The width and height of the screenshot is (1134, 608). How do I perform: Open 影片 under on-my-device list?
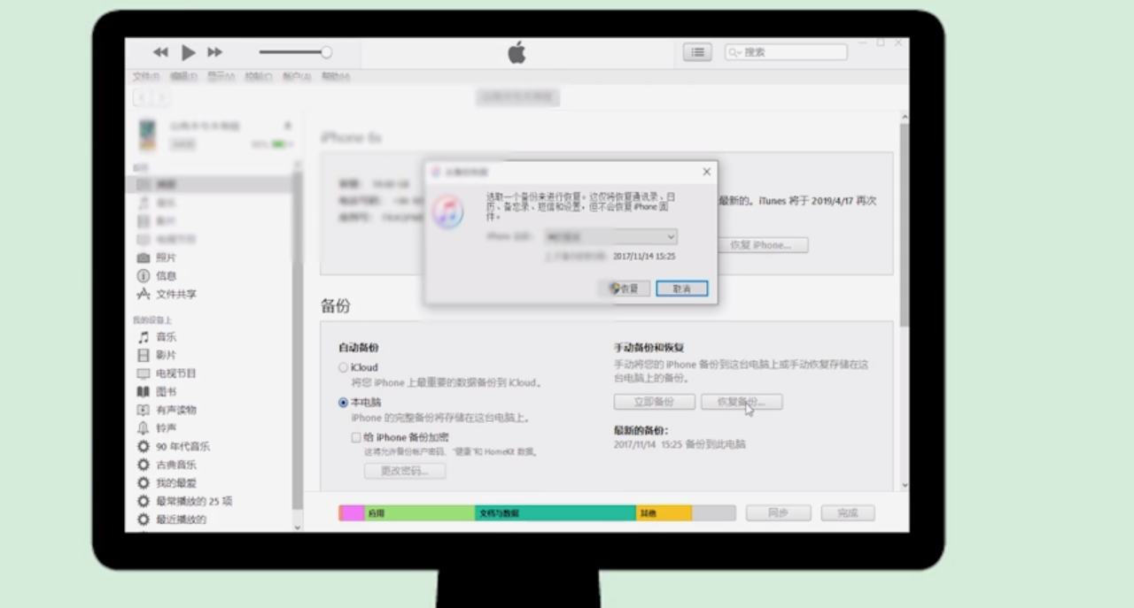(x=157, y=355)
